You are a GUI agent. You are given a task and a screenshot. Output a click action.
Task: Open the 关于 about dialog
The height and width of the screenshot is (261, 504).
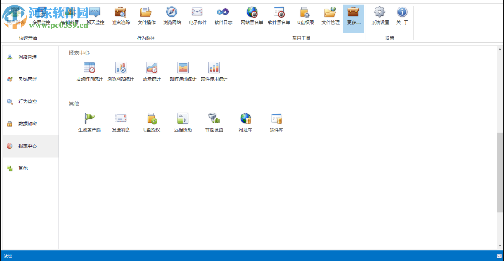(x=402, y=16)
